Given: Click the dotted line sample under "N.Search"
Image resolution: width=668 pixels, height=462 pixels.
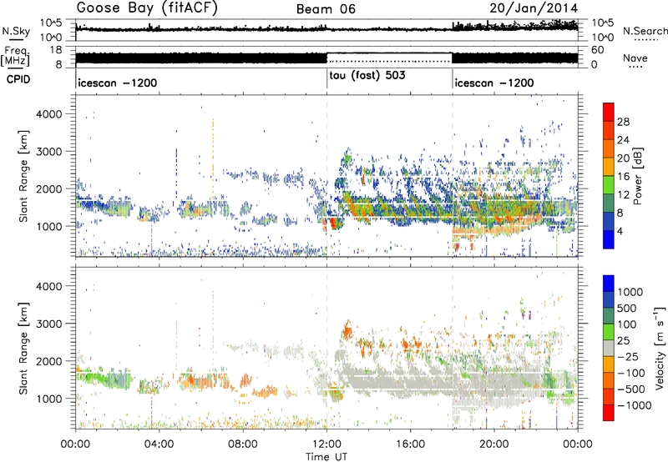Looking at the screenshot, I should (x=645, y=39).
